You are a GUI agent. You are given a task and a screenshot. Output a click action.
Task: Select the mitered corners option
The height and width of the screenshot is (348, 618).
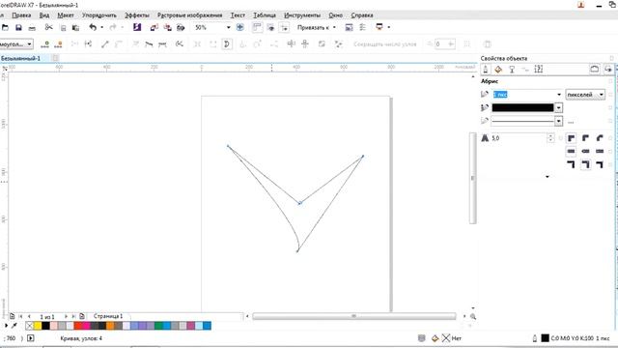tap(571, 138)
